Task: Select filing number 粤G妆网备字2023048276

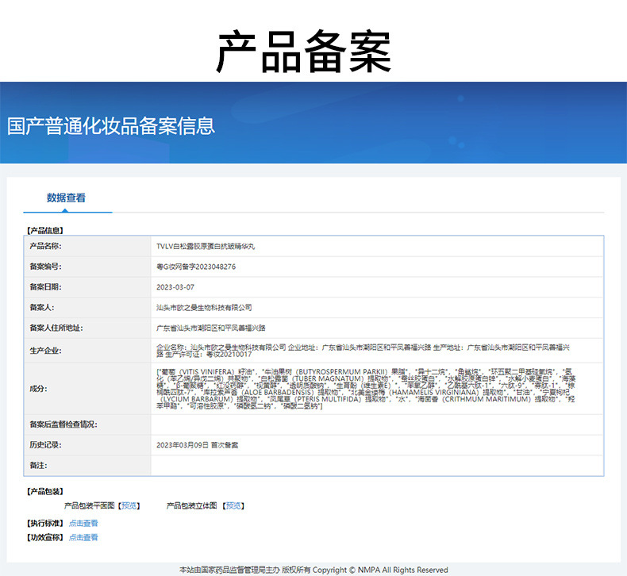Action: [x=196, y=267]
